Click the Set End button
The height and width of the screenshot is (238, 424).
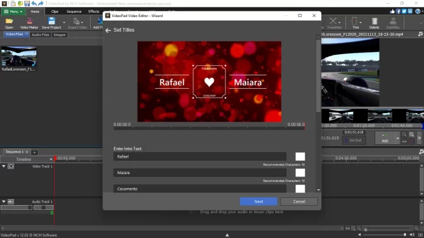pyautogui.click(x=354, y=140)
